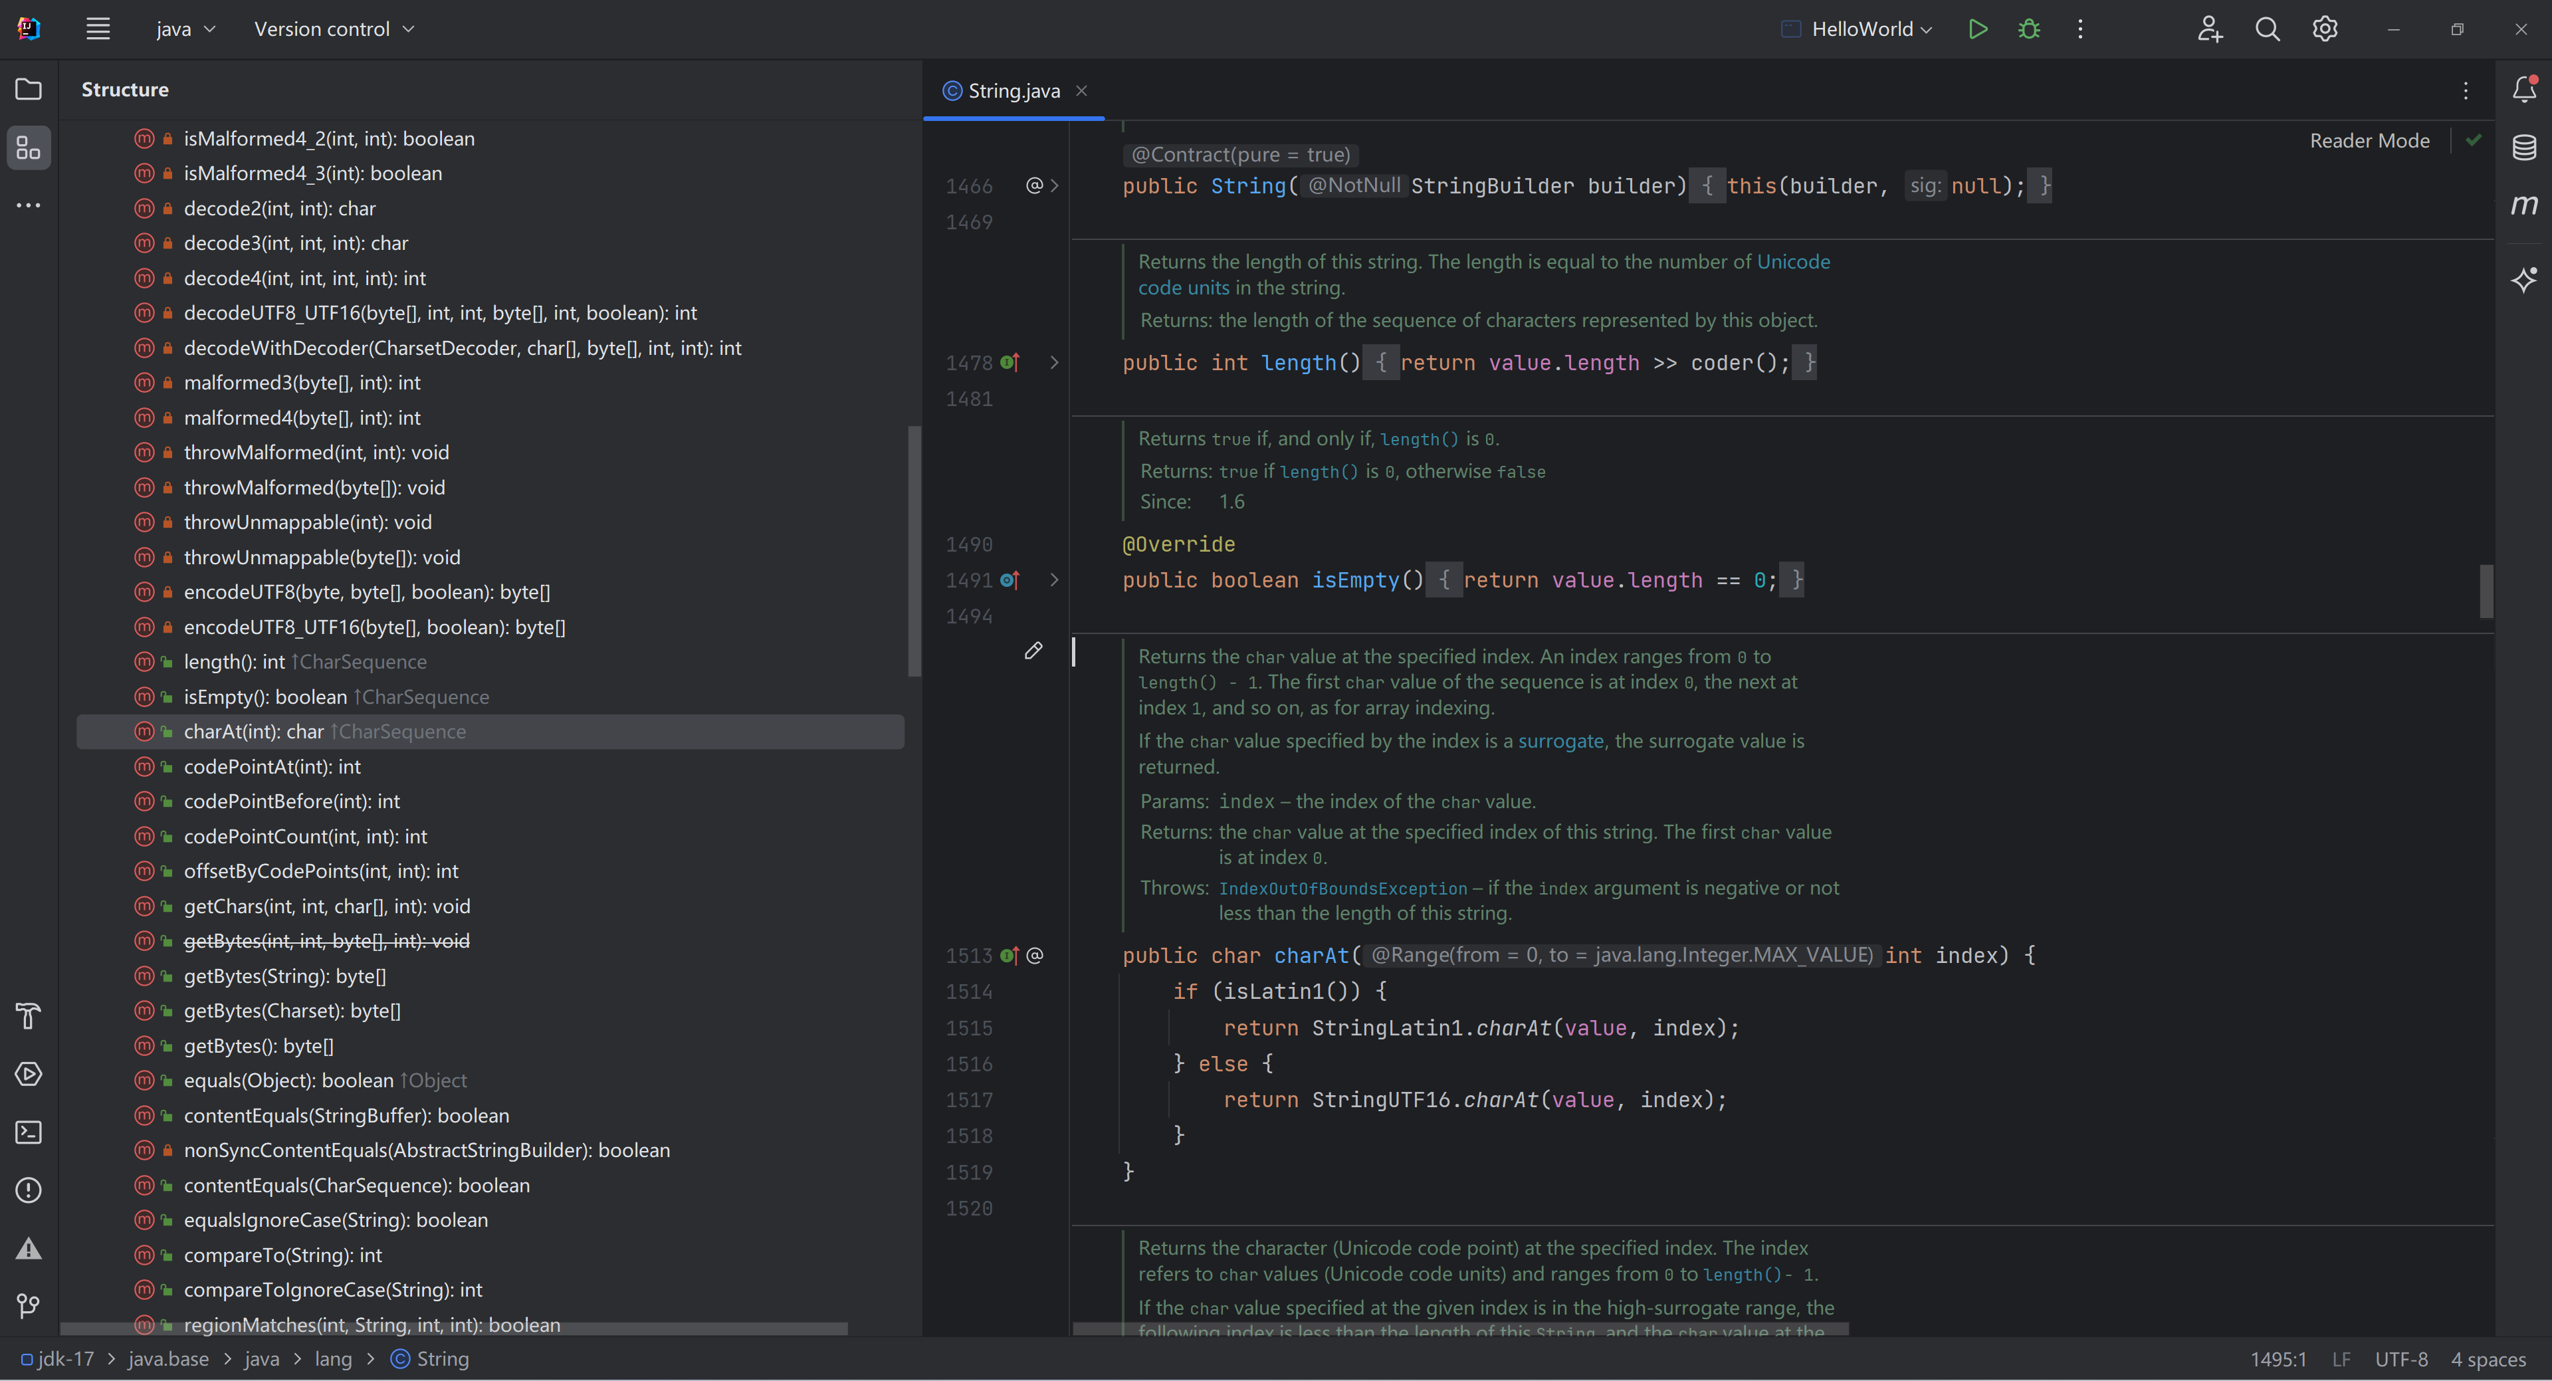Open Search Everywhere magnifier
This screenshot has height=1381, width=2552.
2267,29
